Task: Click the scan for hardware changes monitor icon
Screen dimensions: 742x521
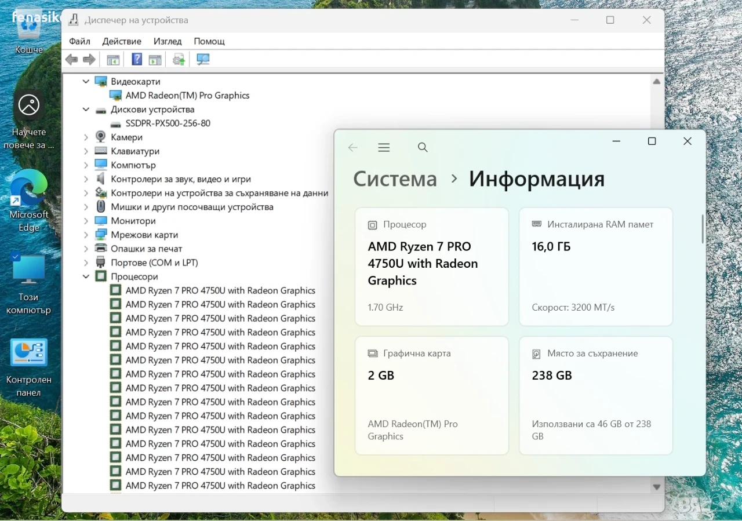Action: coord(203,59)
